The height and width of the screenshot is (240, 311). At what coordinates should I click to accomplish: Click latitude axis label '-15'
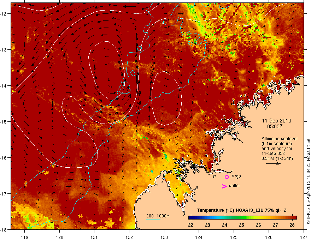[x=4, y=121]
